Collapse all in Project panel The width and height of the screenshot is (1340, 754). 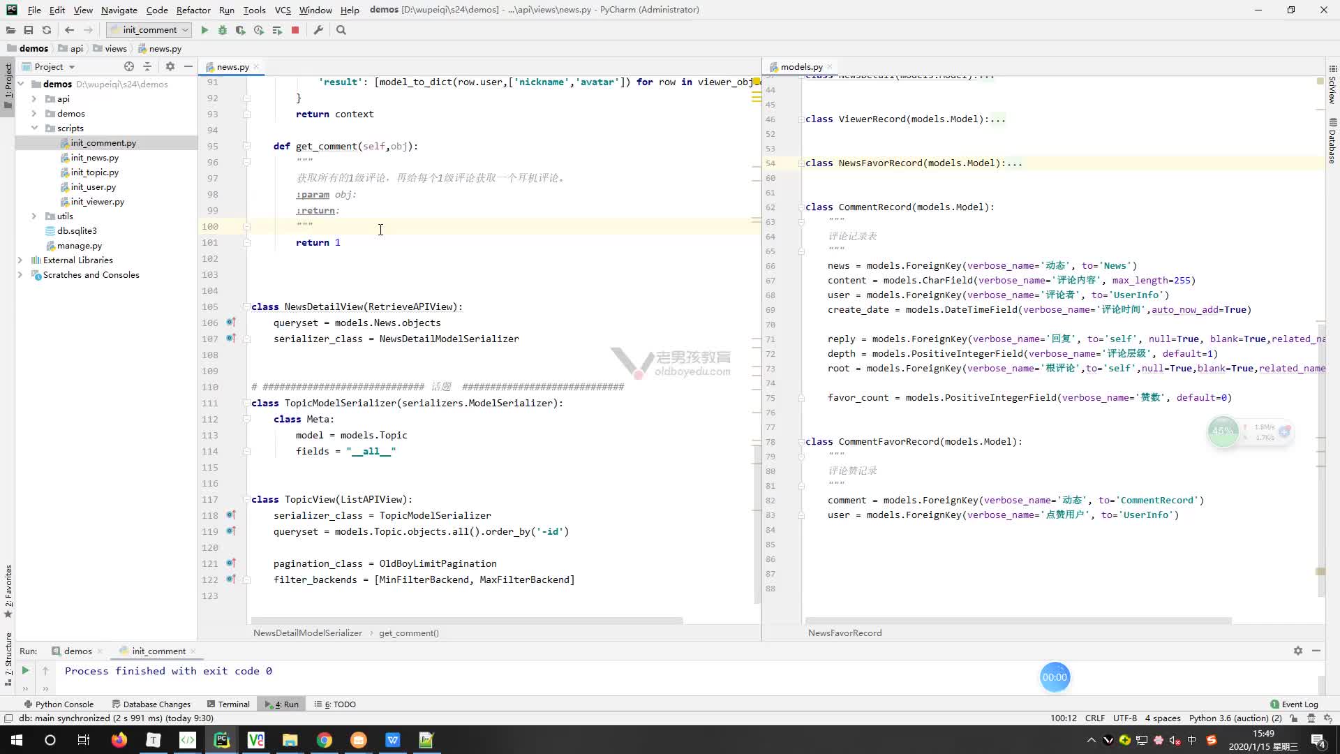pyautogui.click(x=147, y=66)
